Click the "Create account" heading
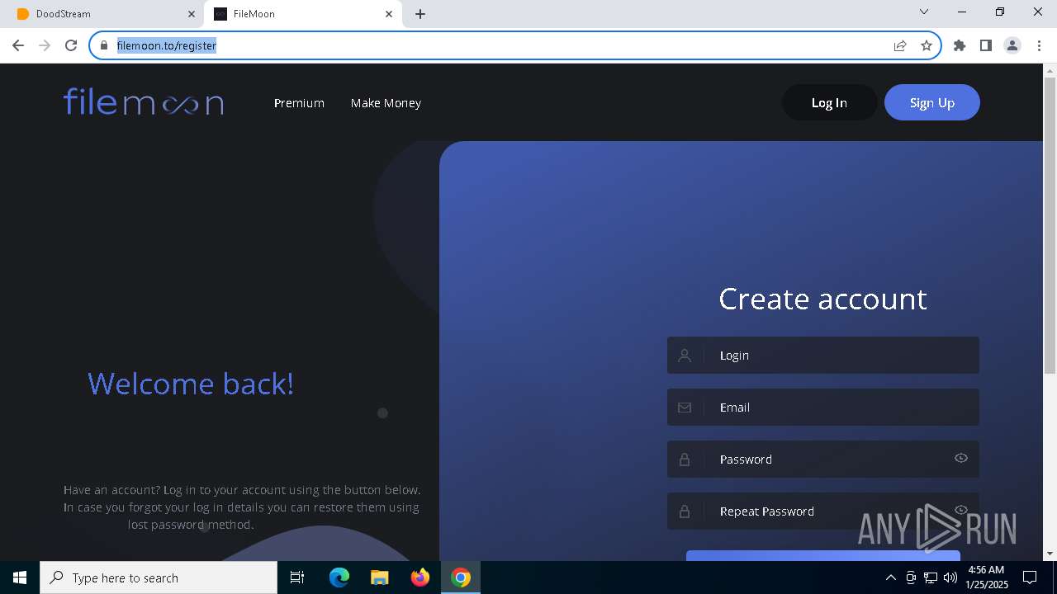The width and height of the screenshot is (1057, 594). click(822, 299)
